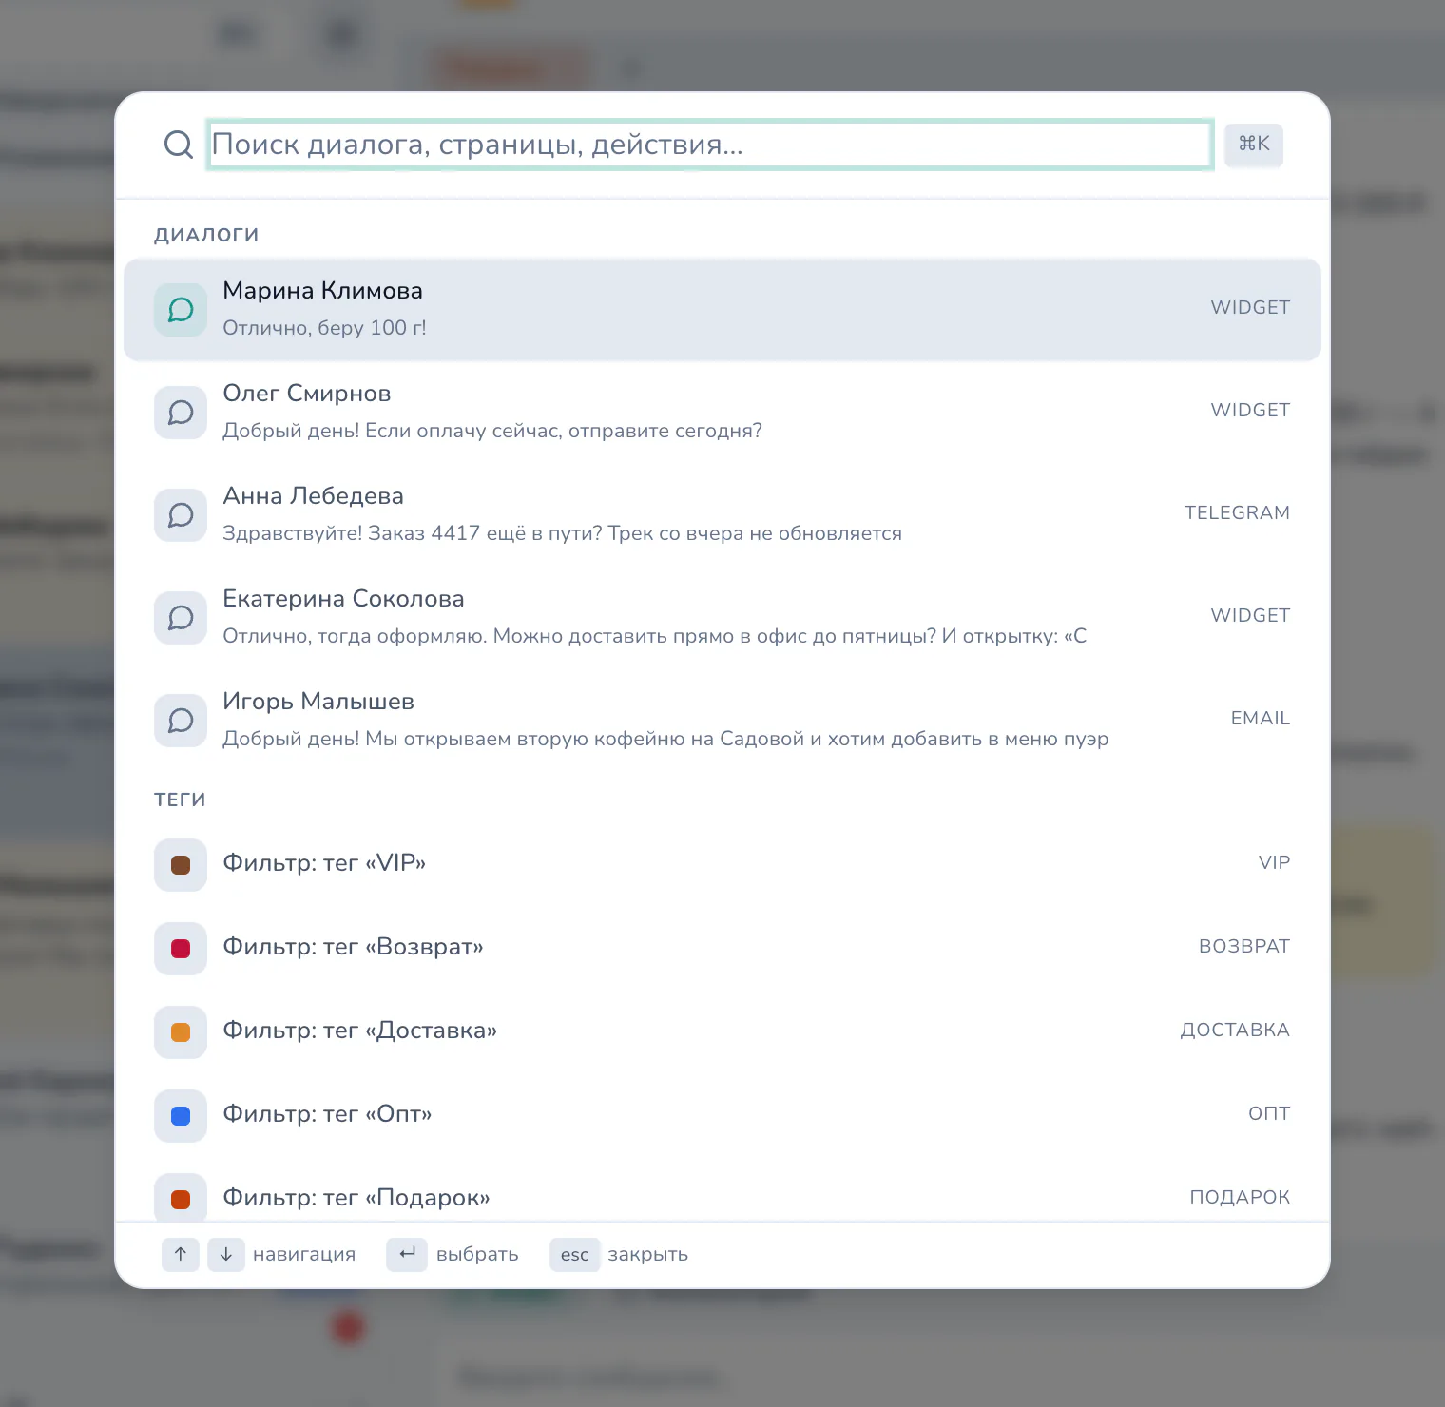The width and height of the screenshot is (1445, 1407).
Task: Click the up arrow navigation key
Action: coord(181,1254)
